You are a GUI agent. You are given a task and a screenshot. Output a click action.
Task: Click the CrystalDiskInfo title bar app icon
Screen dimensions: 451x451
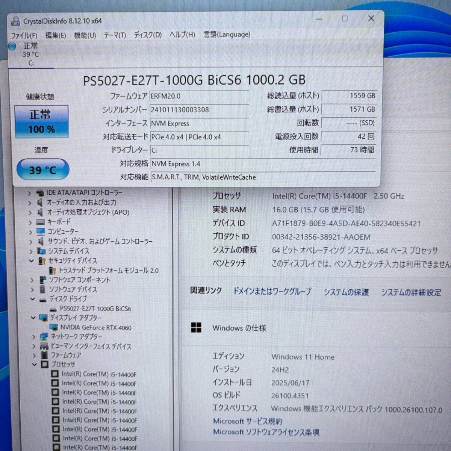coord(16,21)
